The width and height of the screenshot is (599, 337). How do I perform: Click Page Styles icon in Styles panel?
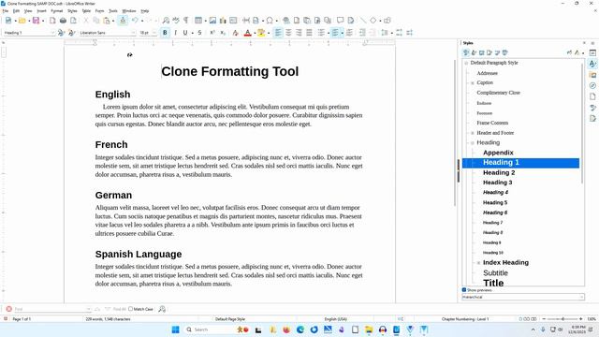tap(489, 52)
